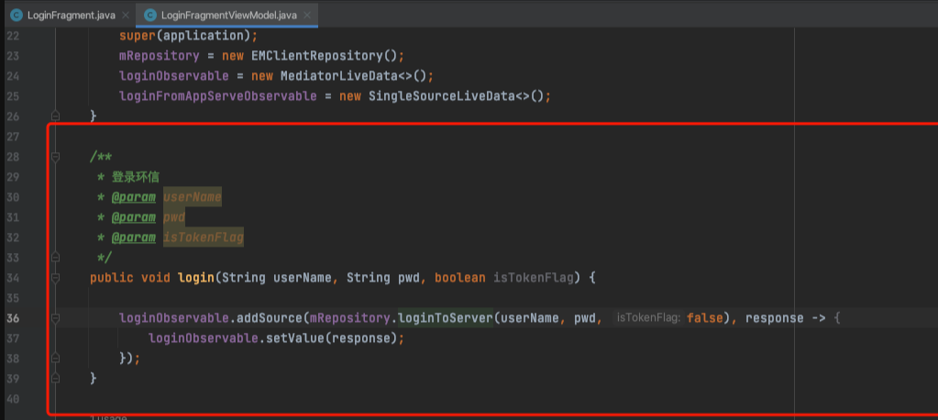The image size is (938, 420).
Task: Click the fold end marker at line 38
Action: (x=56, y=359)
